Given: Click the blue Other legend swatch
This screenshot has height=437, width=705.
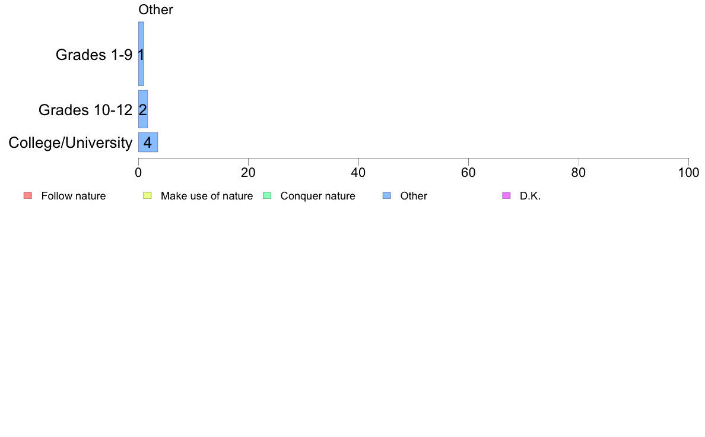Looking at the screenshot, I should [387, 195].
